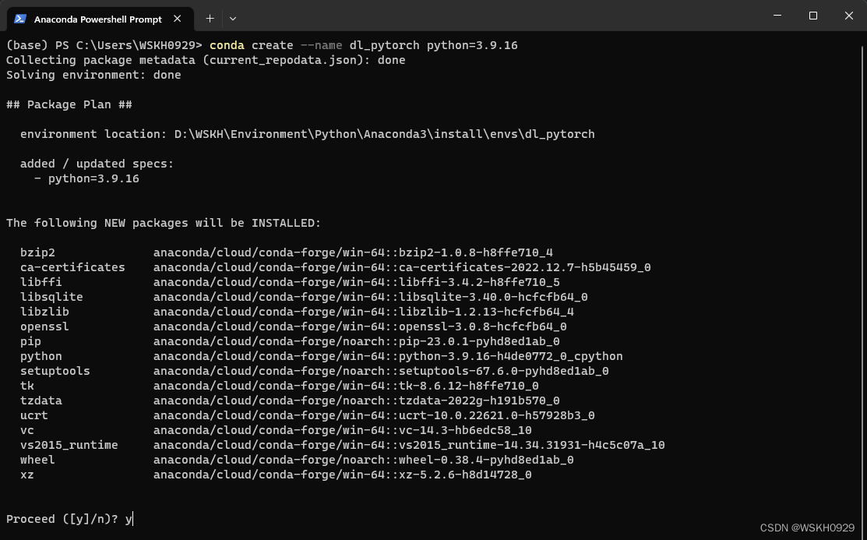Viewport: 867px width, 540px height.
Task: Click 'The following NEW packages will be INSTALLED:'
Action: point(164,223)
